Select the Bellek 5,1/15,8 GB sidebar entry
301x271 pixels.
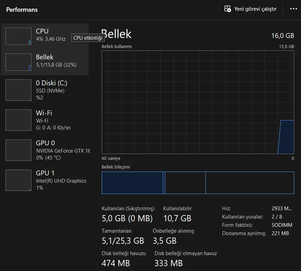(x=56, y=61)
